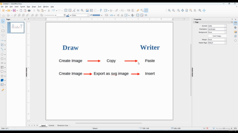Screen dimensions: 238x133
Task: Click the blue fill color swatch
Action: pos(96,15)
